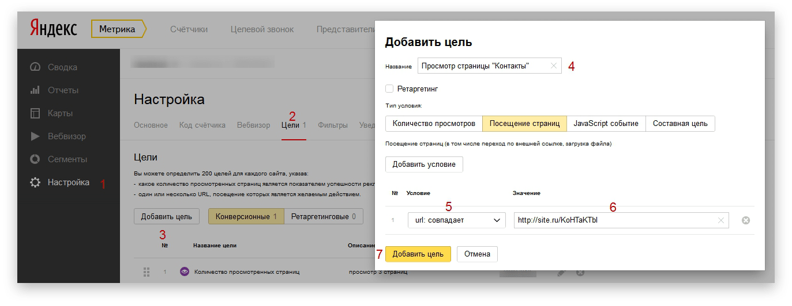Open Счётчики in top navigation
The height and width of the screenshot is (306, 792).
[x=189, y=29]
